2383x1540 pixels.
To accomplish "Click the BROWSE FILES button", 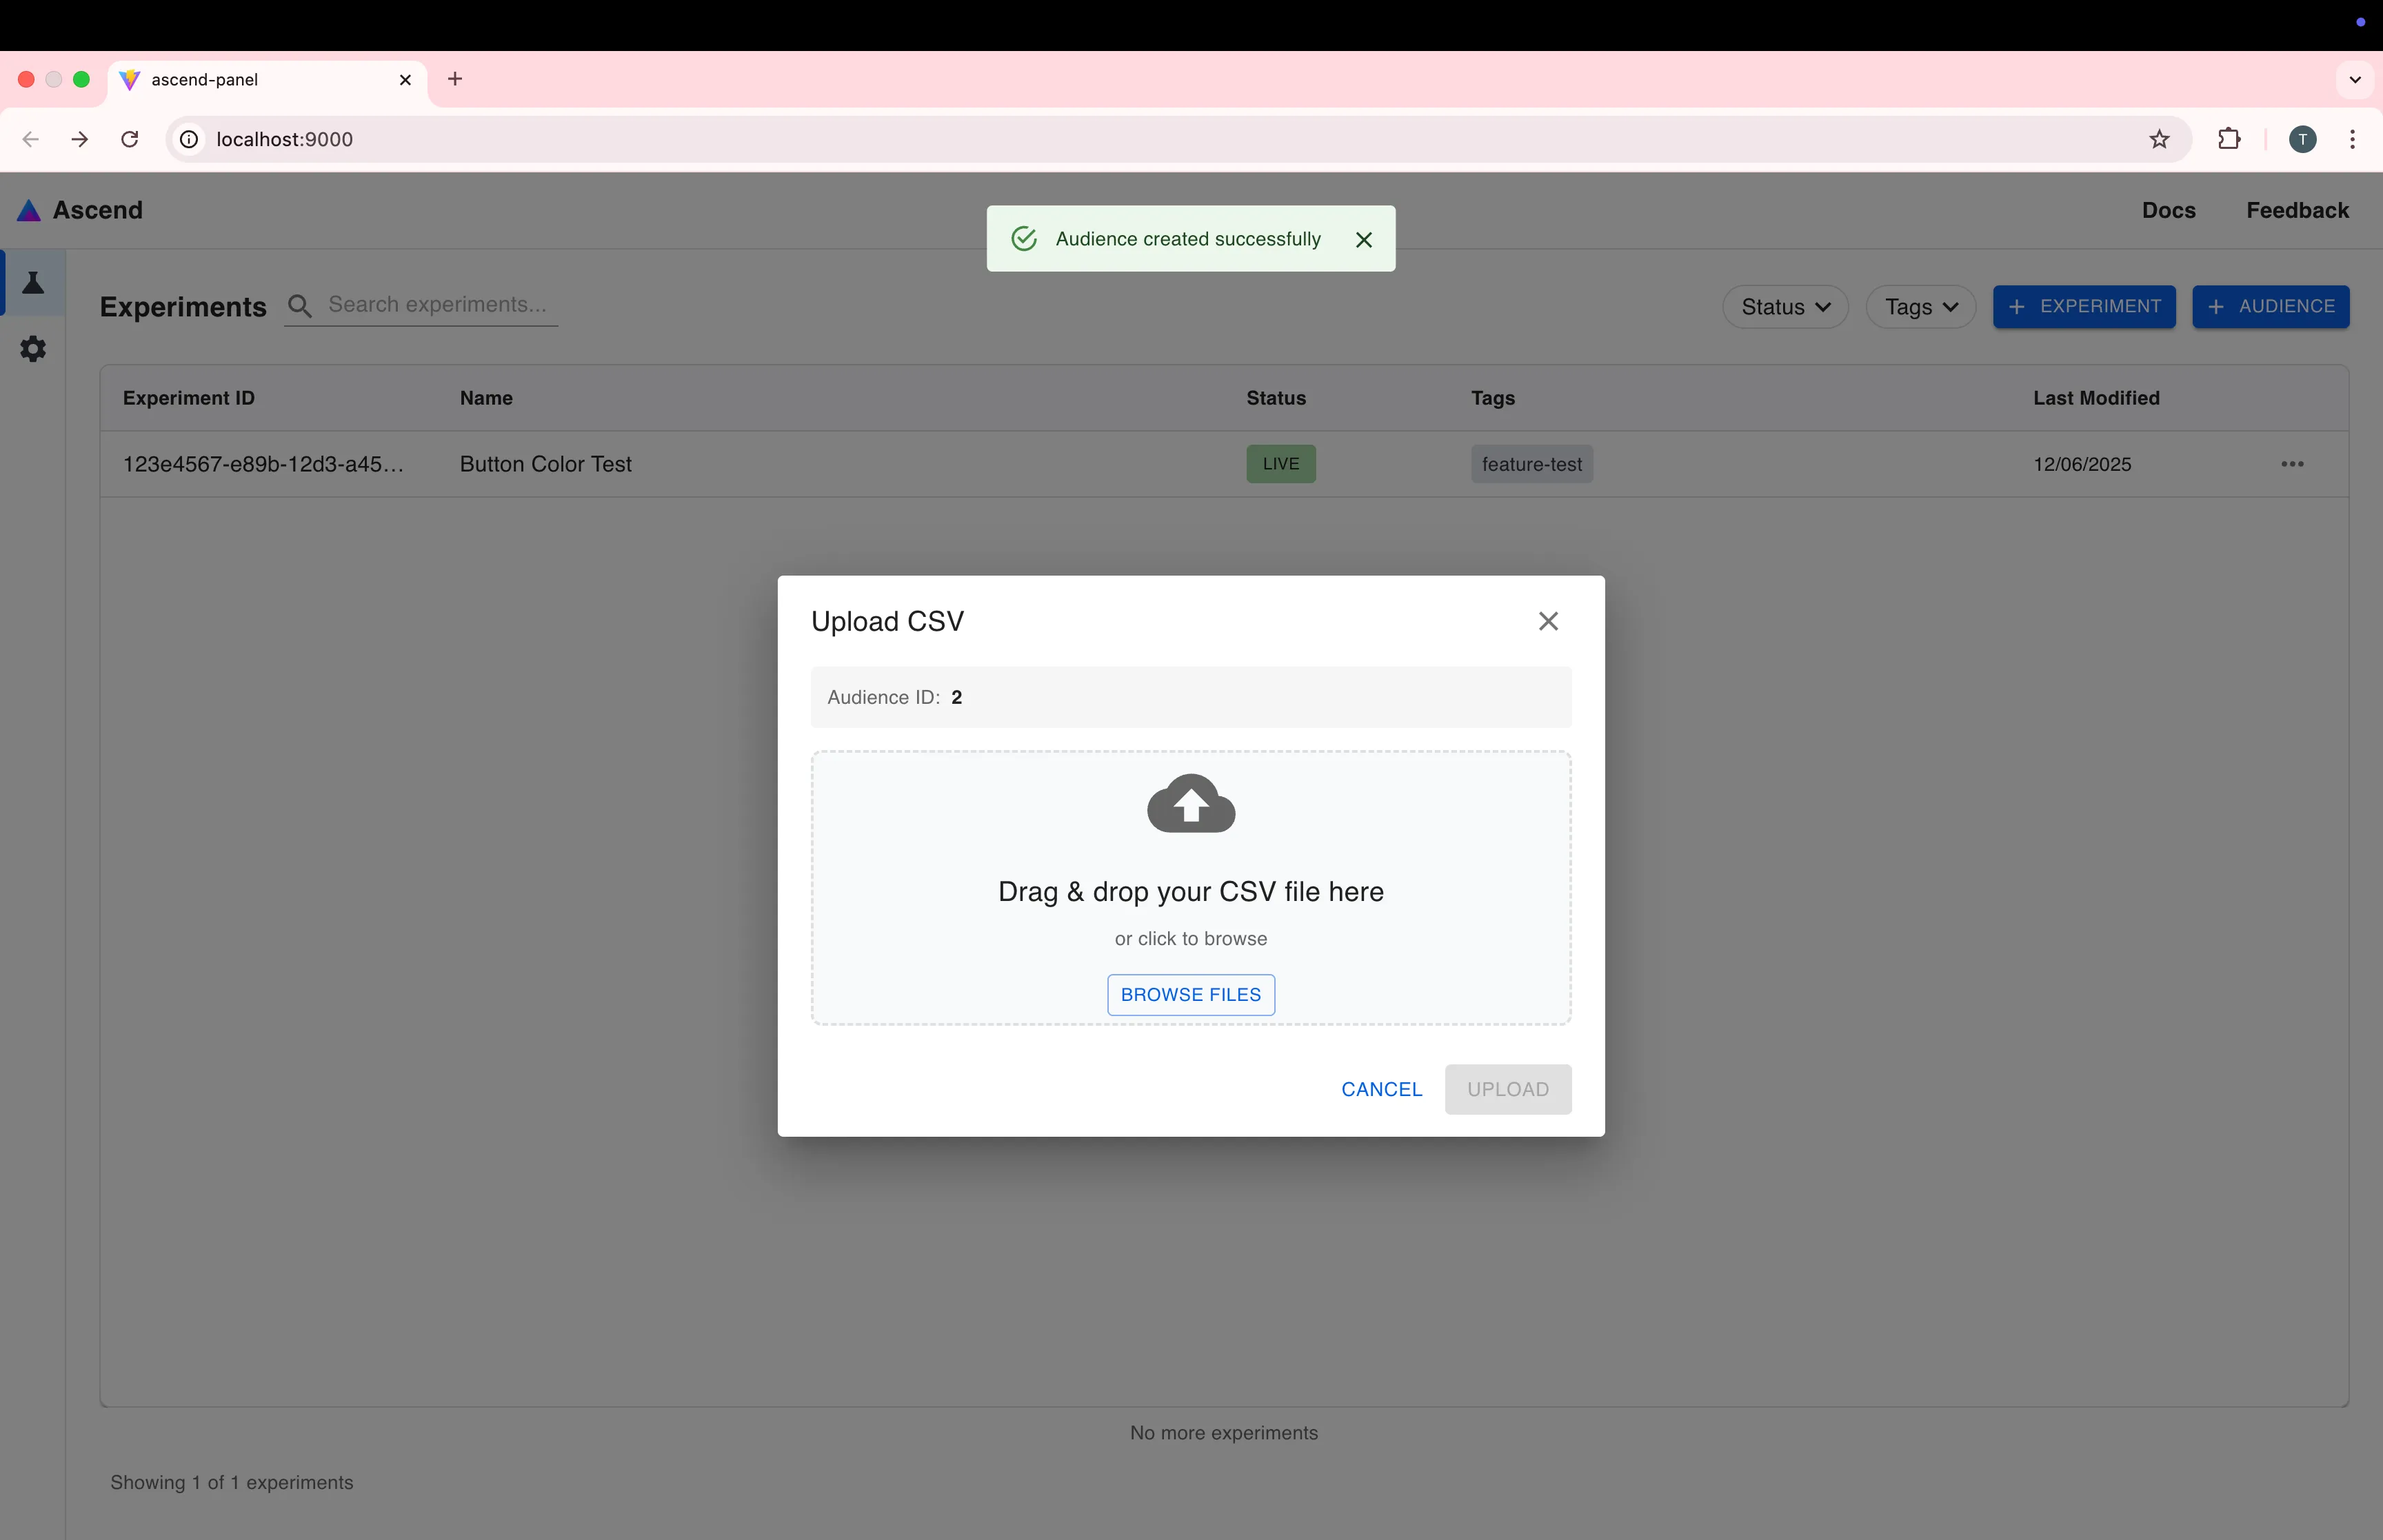I will tap(1189, 994).
